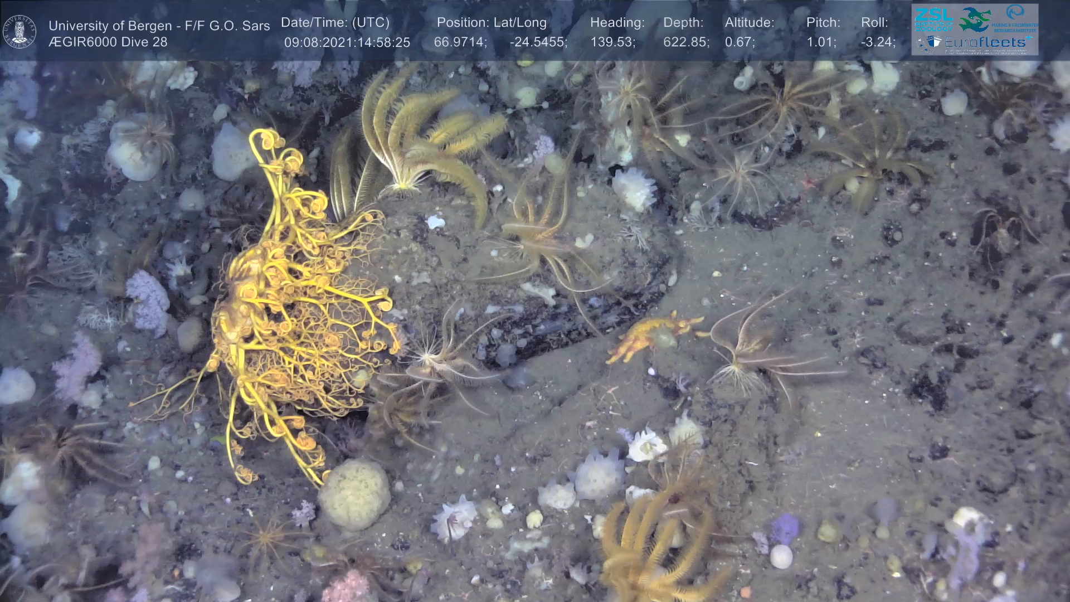Click the Heading value 139.53
The image size is (1070, 602).
[x=612, y=42]
